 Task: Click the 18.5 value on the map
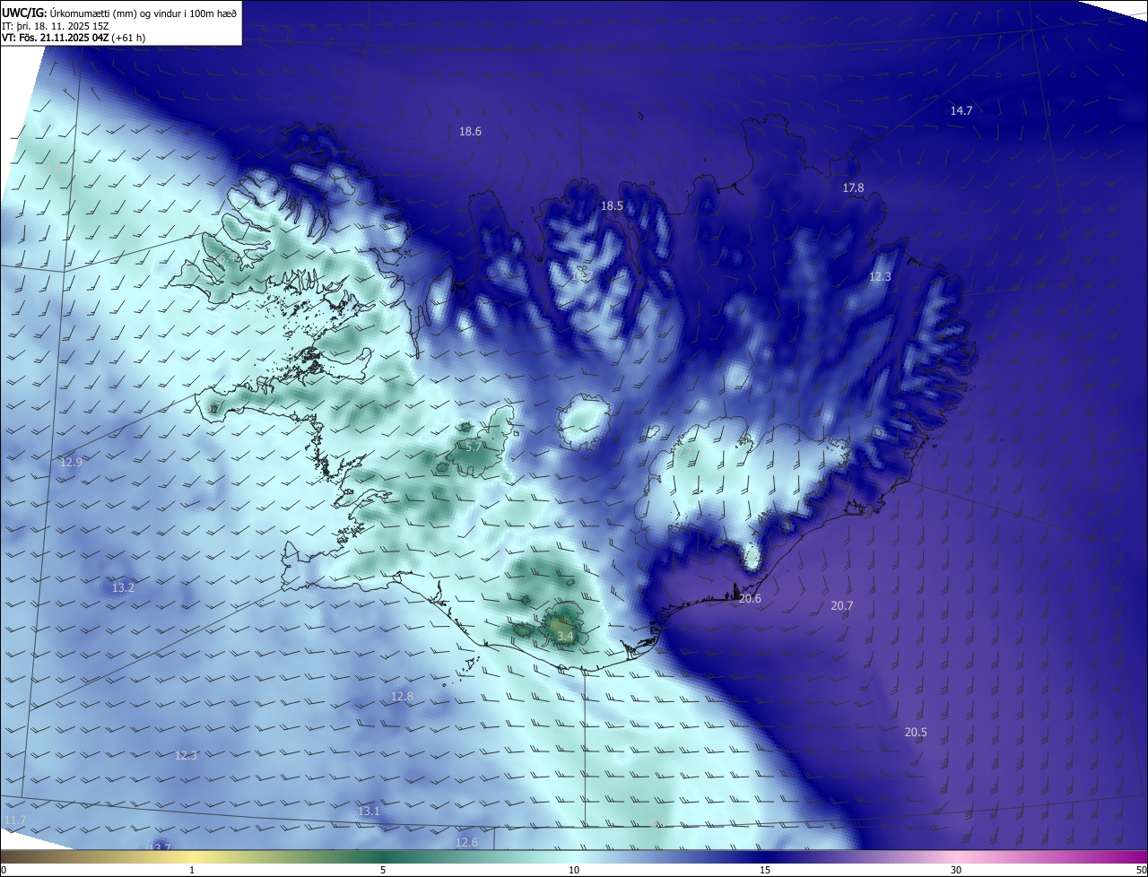[x=611, y=205]
